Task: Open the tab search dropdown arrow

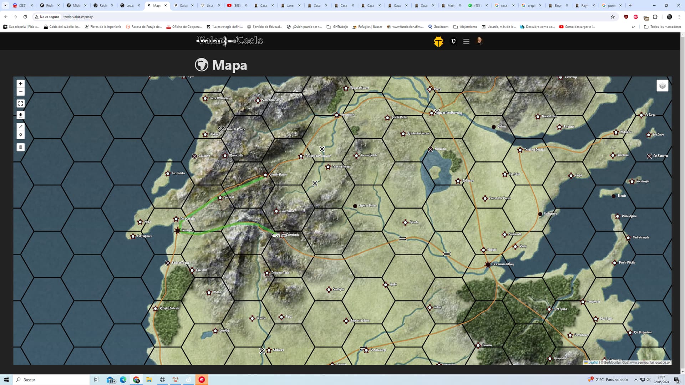Action: [x=5, y=5]
